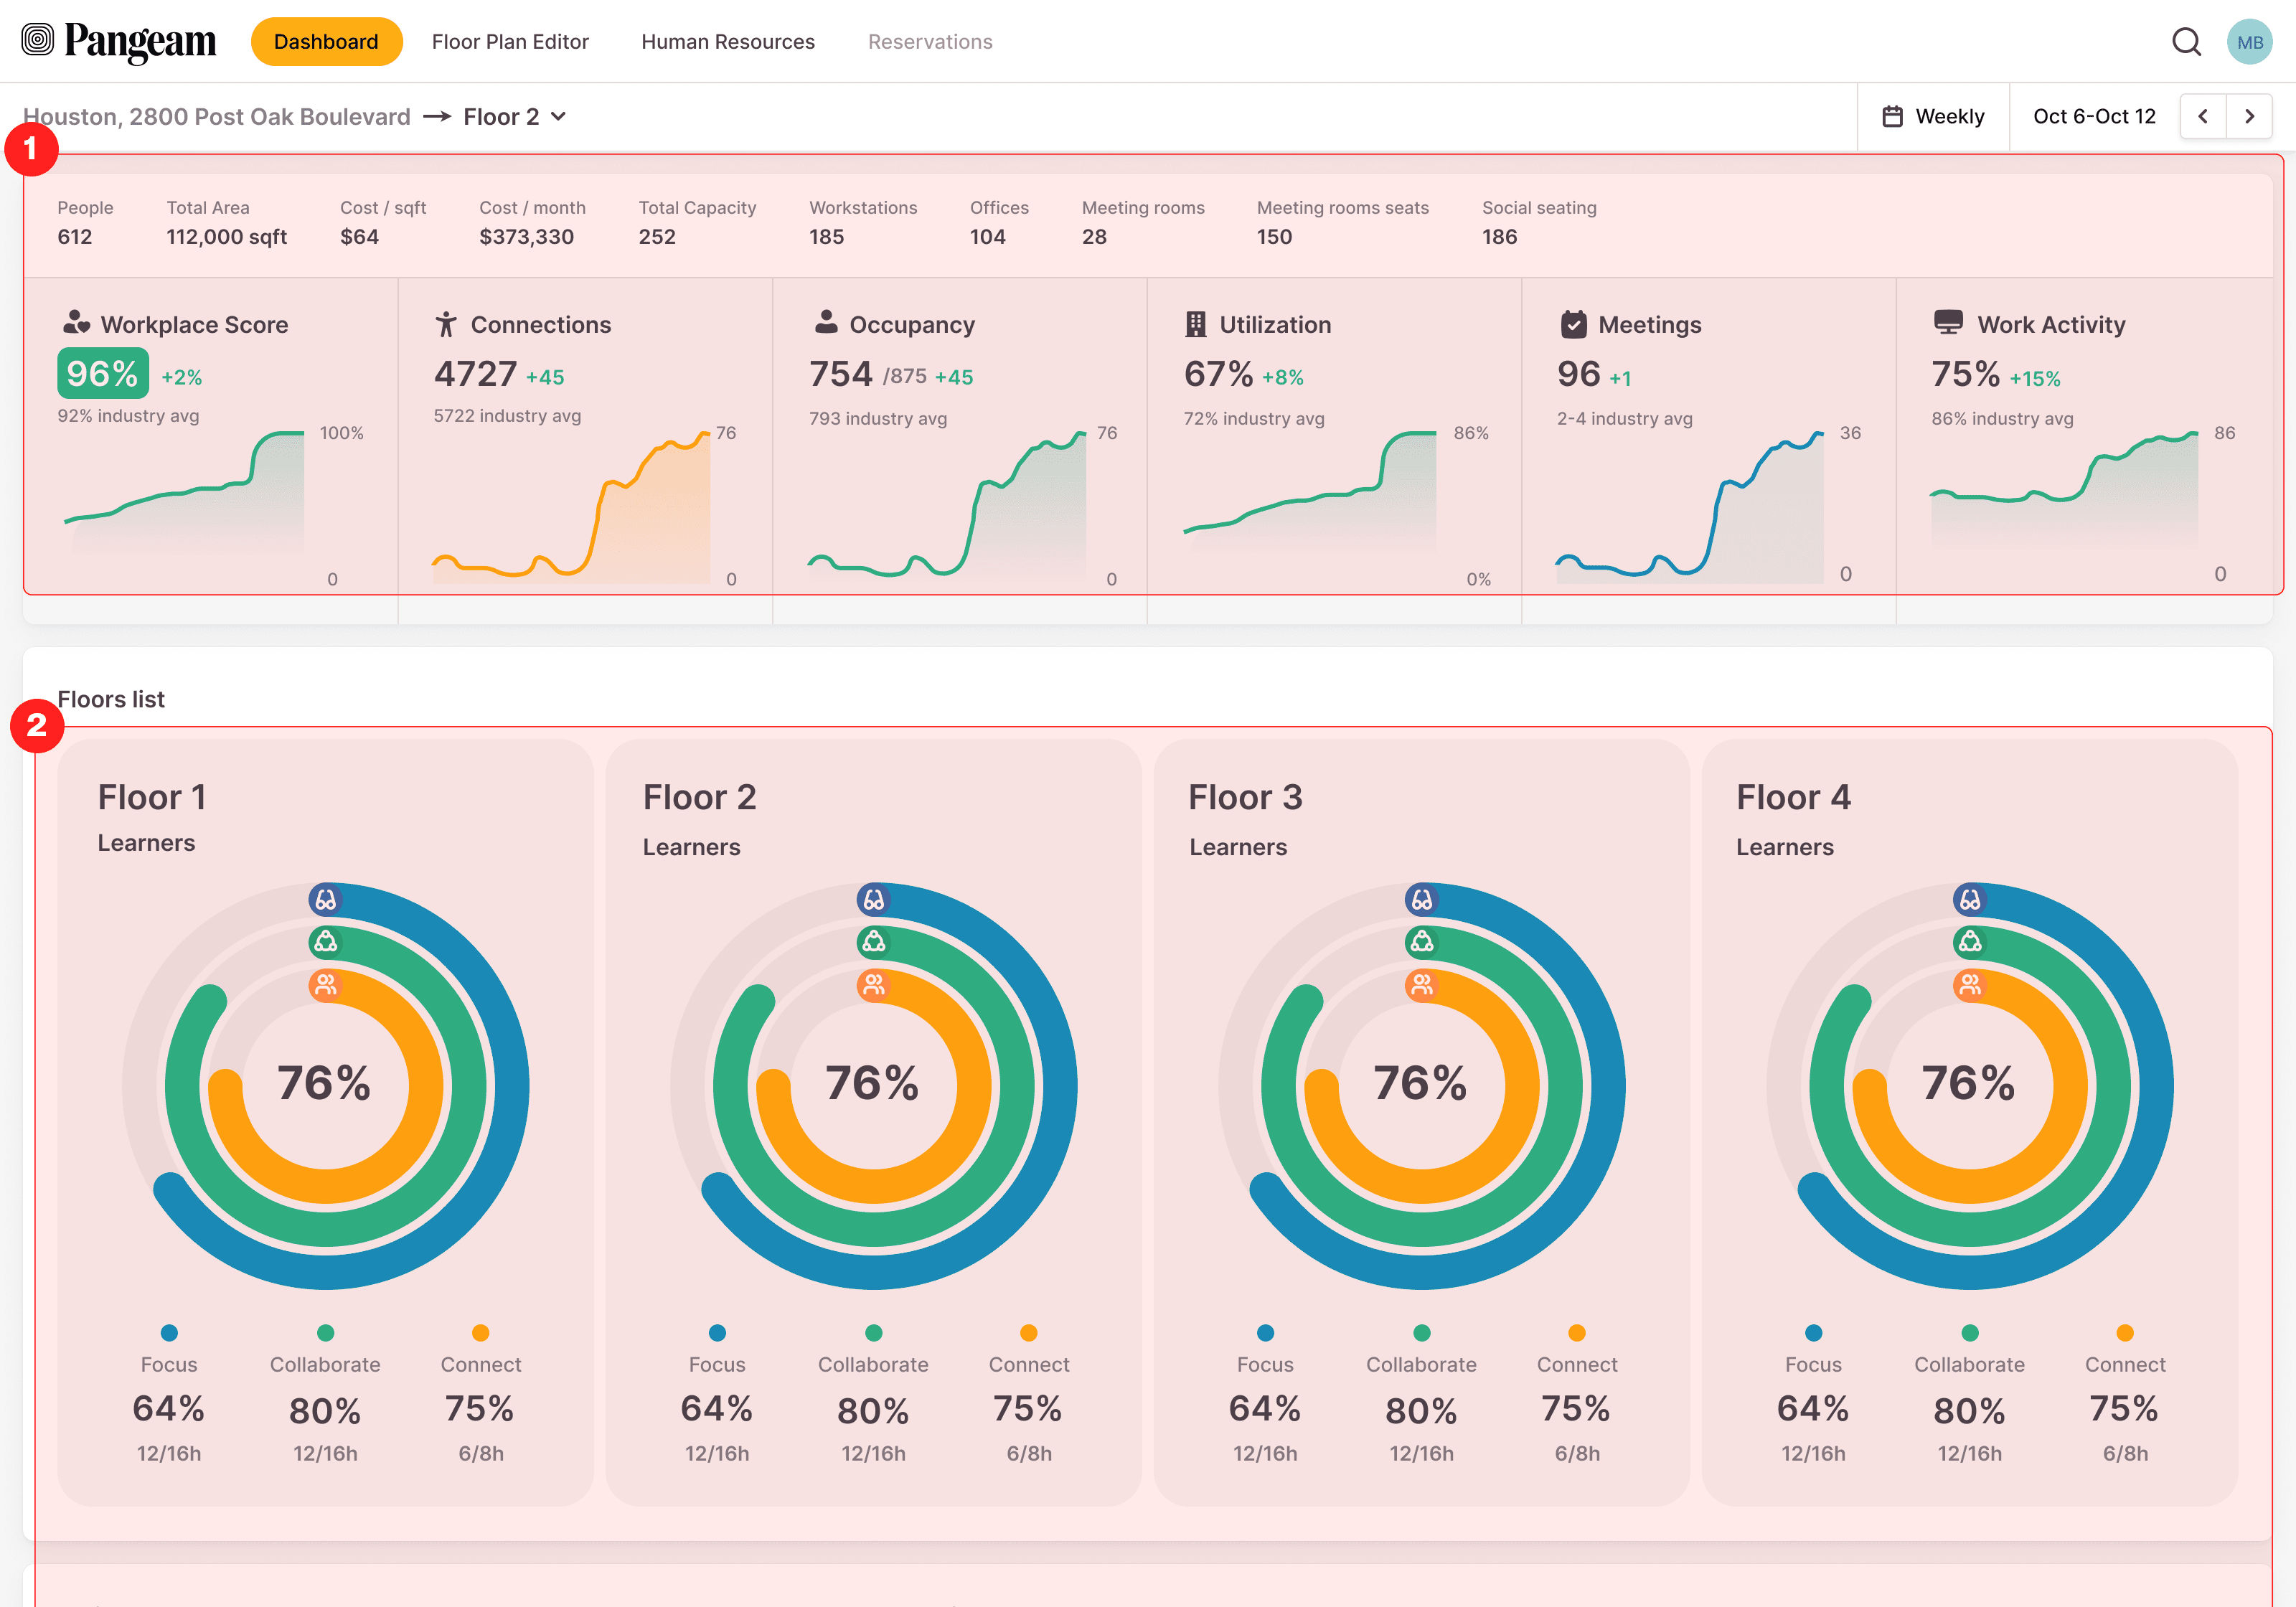Open the search magnifier icon

[2186, 41]
